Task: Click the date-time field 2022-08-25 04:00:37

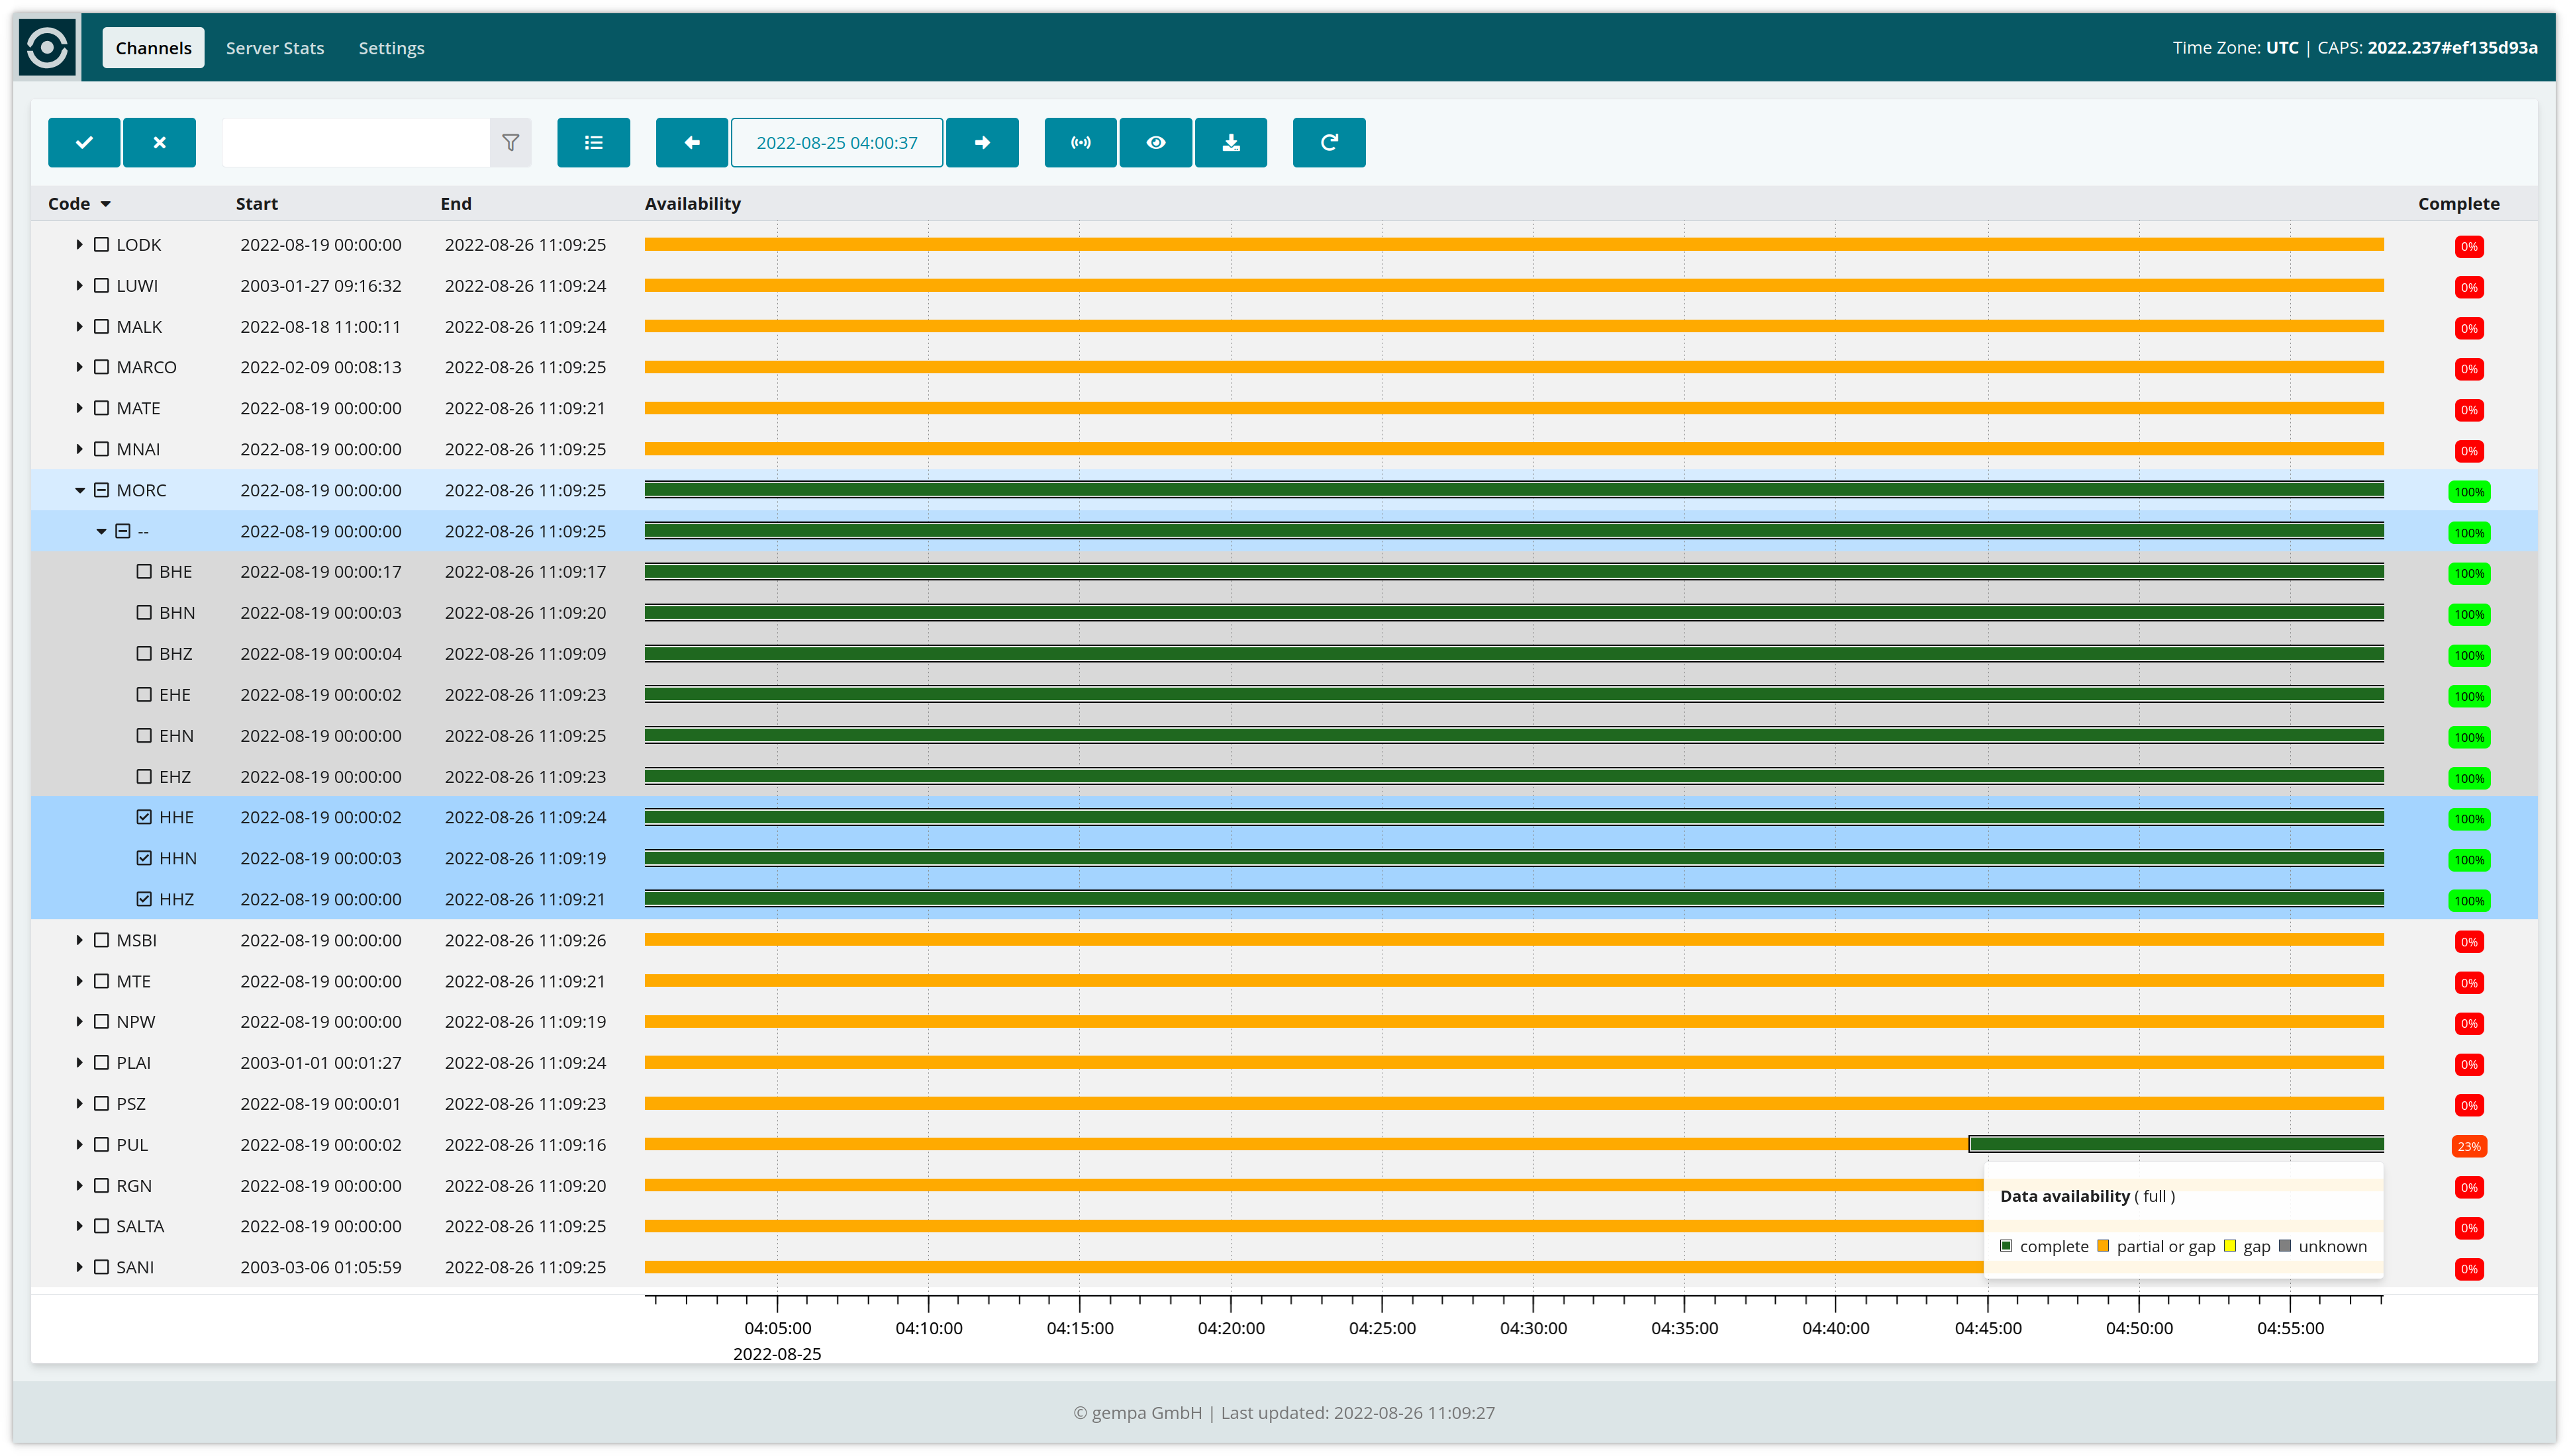Action: tap(836, 142)
